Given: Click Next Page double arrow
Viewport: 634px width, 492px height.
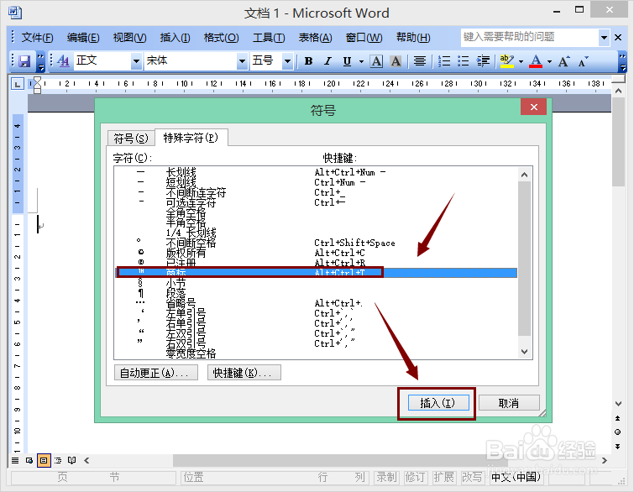Looking at the screenshot, I should tap(618, 447).
